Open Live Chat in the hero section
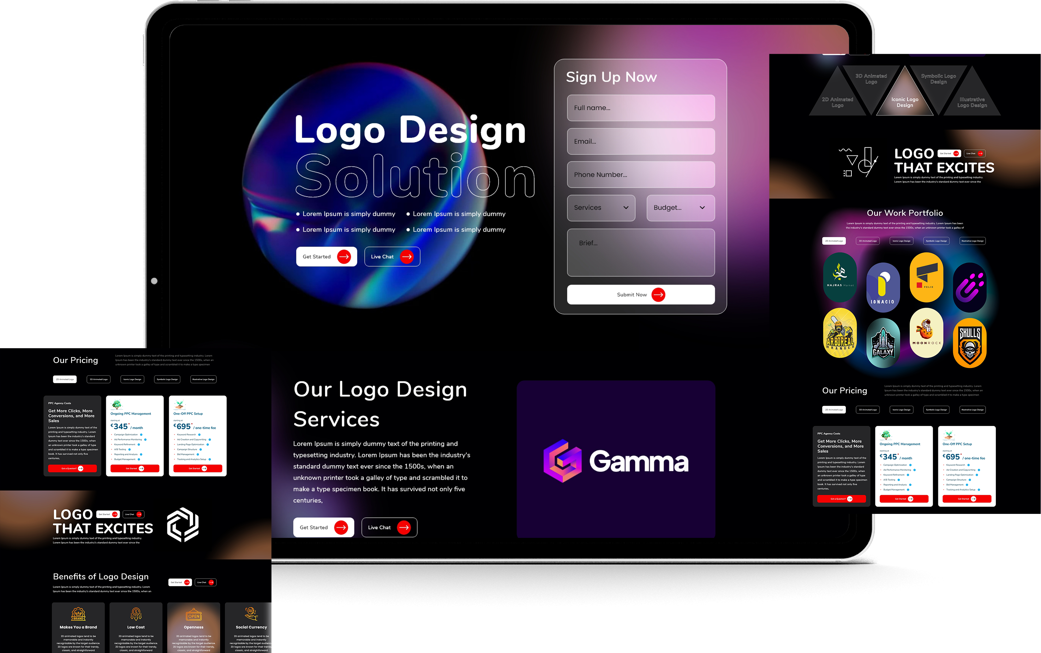 [x=391, y=256]
